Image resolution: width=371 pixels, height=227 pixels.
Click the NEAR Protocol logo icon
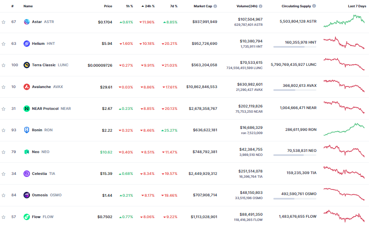(27, 109)
